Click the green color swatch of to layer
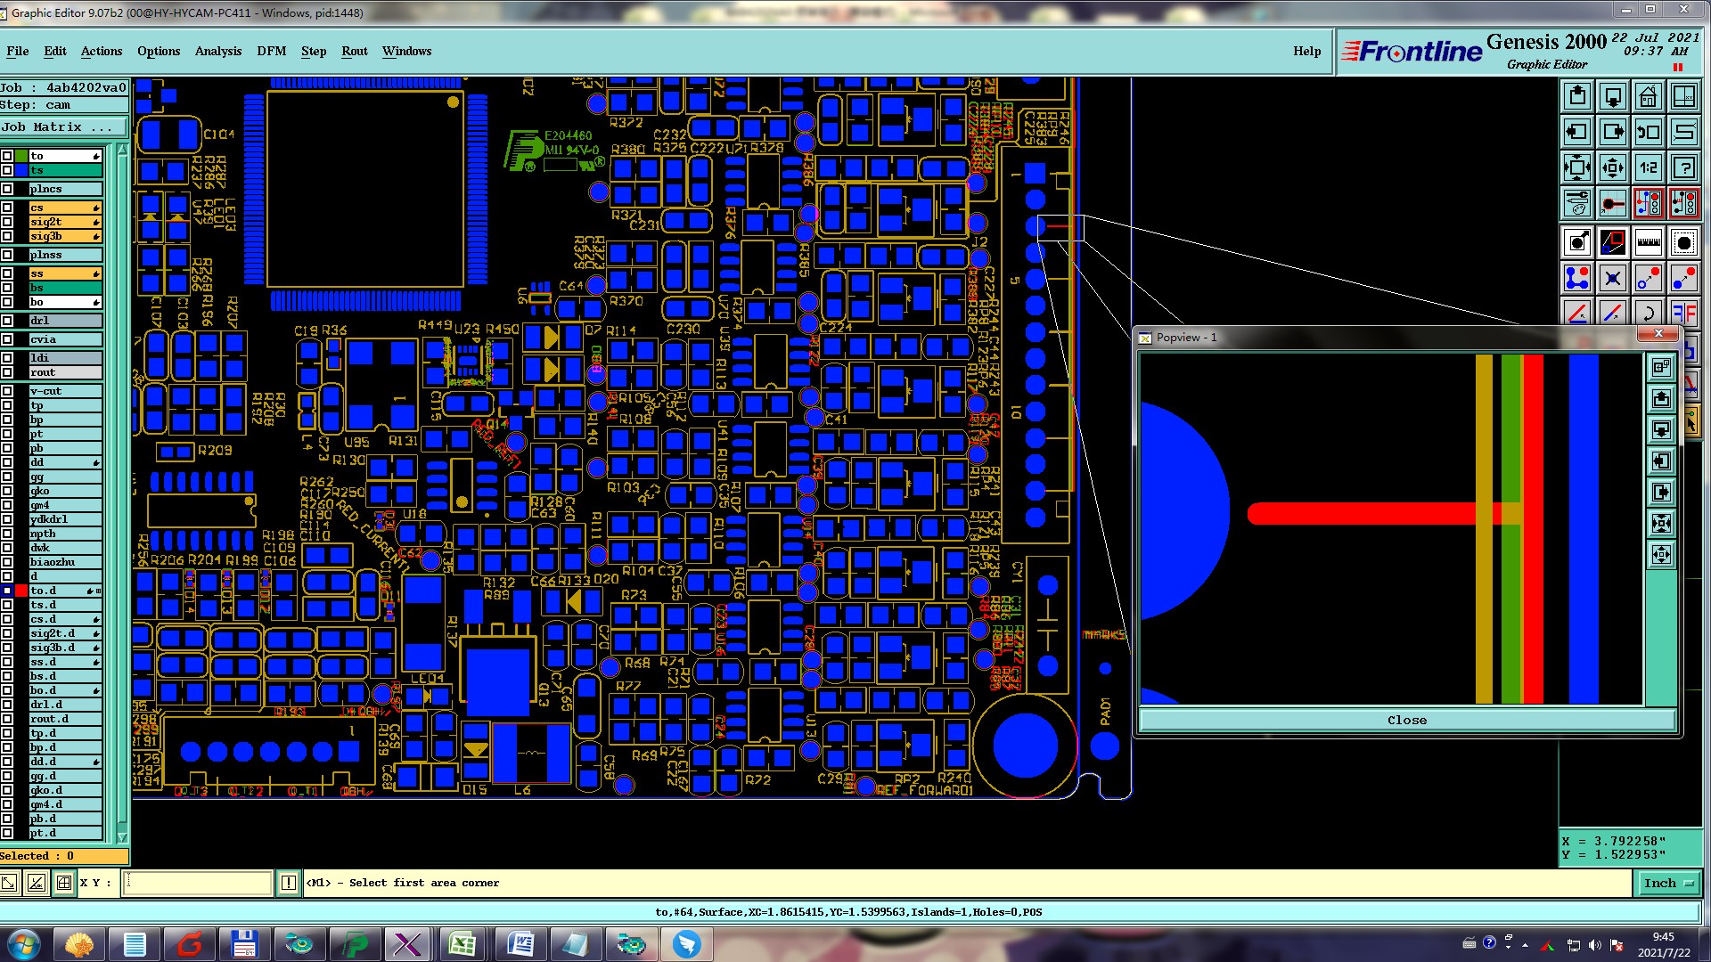Viewport: 1711px width, 962px height. (x=21, y=156)
